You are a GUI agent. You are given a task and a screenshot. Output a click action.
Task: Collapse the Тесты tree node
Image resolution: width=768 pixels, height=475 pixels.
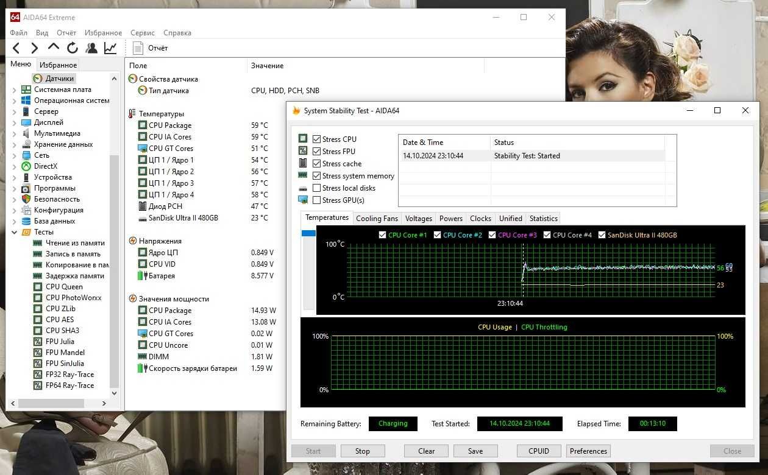(15, 232)
